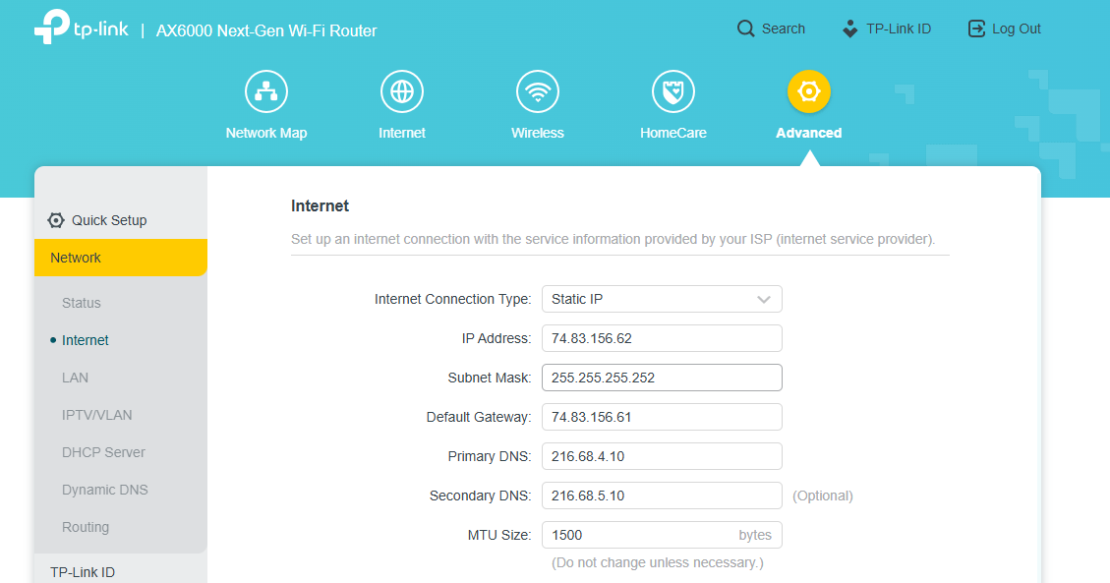Viewport: 1110px width, 583px height.
Task: Open Routing settings in sidebar
Action: point(86,527)
